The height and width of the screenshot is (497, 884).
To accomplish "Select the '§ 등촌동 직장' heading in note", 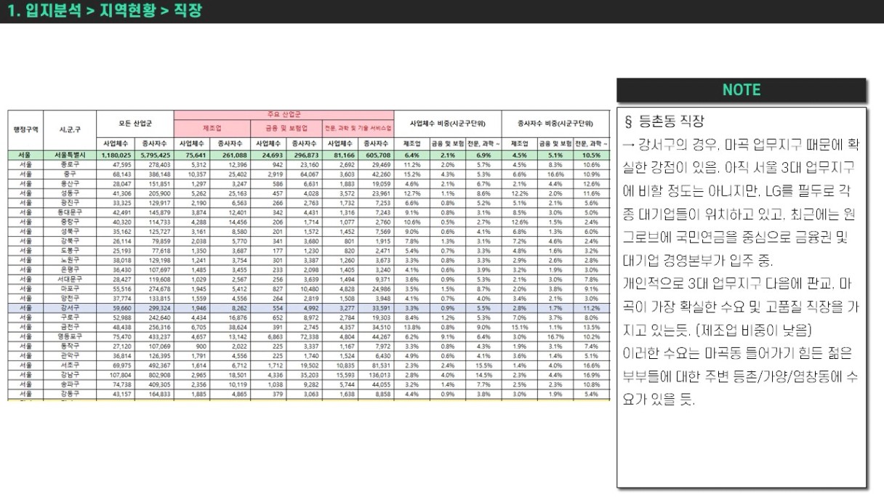I will coord(664,121).
